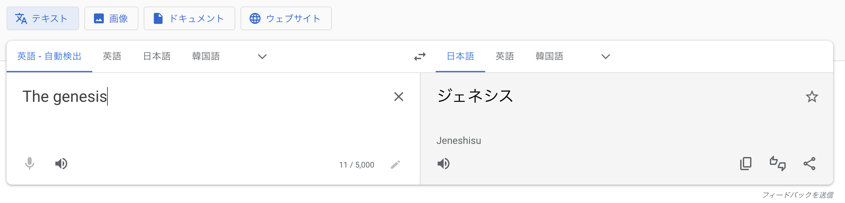The height and width of the screenshot is (203, 845).
Task: Click the microphone voice input icon
Action: [30, 163]
